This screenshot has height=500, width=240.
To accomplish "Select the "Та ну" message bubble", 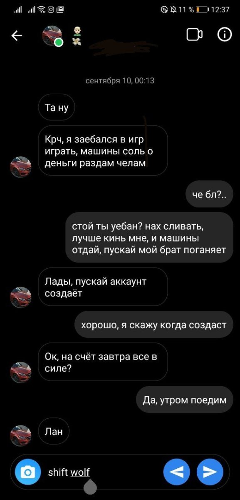I will pos(57,108).
